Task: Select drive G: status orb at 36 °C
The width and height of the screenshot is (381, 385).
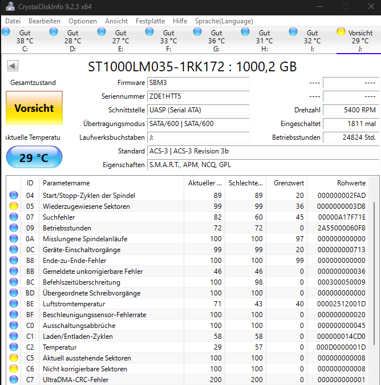Action: (197, 32)
